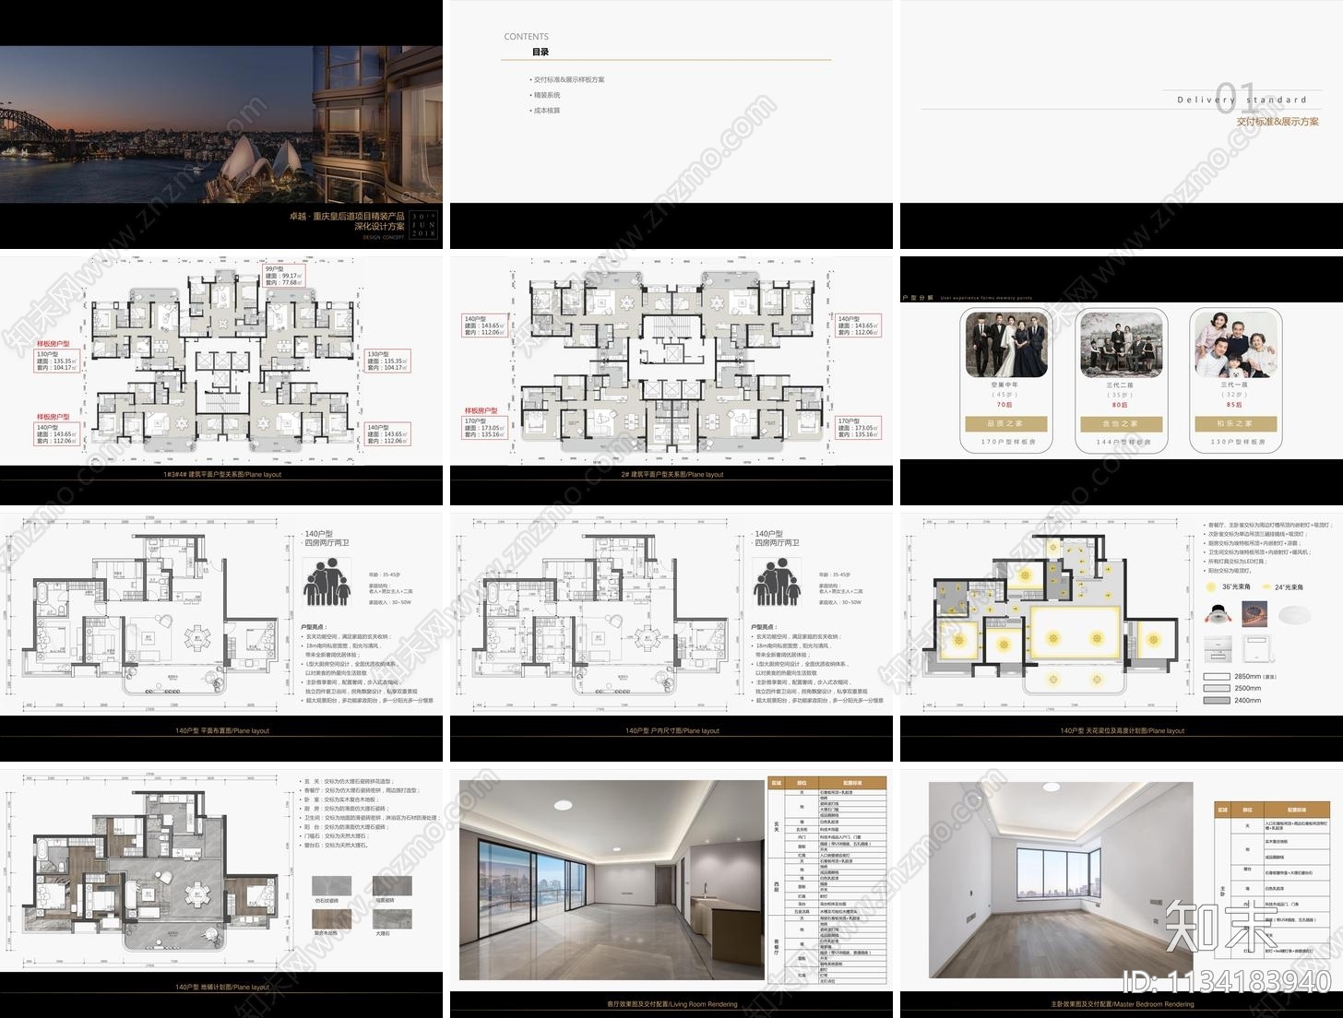Select the CONTENTS 目录 slide
This screenshot has height=1018, width=1343.
click(671, 124)
